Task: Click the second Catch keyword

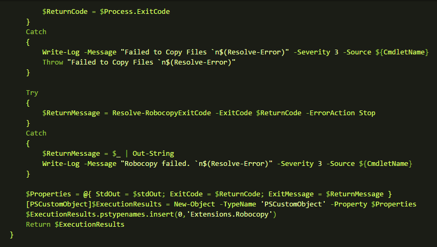Action: [36, 133]
